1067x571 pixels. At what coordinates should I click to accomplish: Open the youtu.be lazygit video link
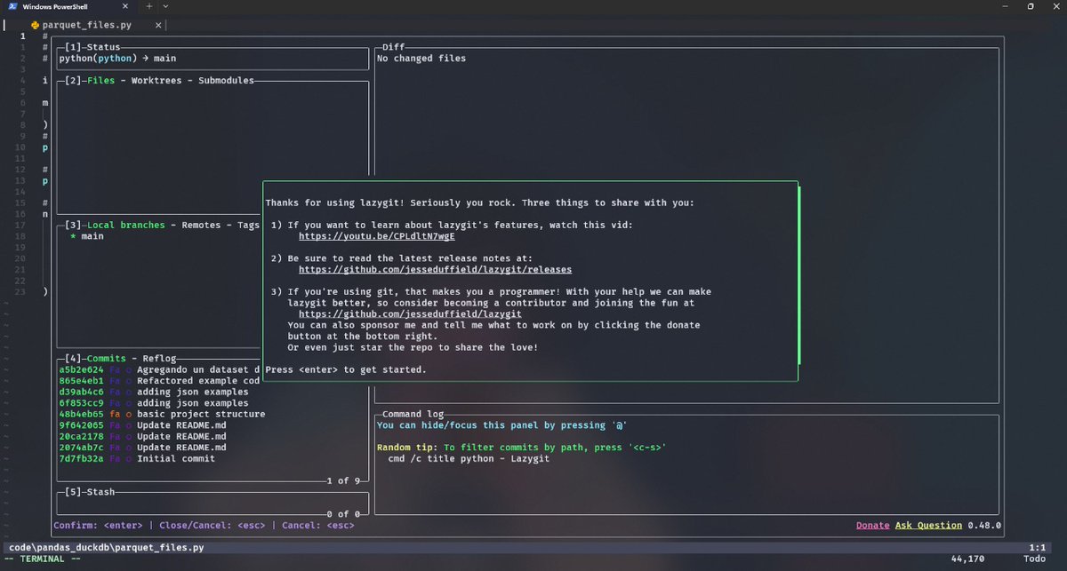[376, 236]
